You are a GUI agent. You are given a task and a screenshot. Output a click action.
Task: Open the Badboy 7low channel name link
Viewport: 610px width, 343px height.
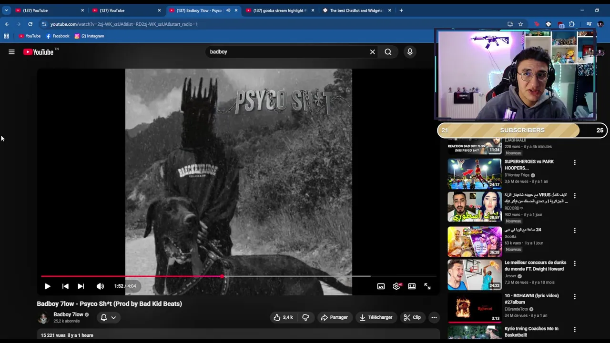(68, 314)
